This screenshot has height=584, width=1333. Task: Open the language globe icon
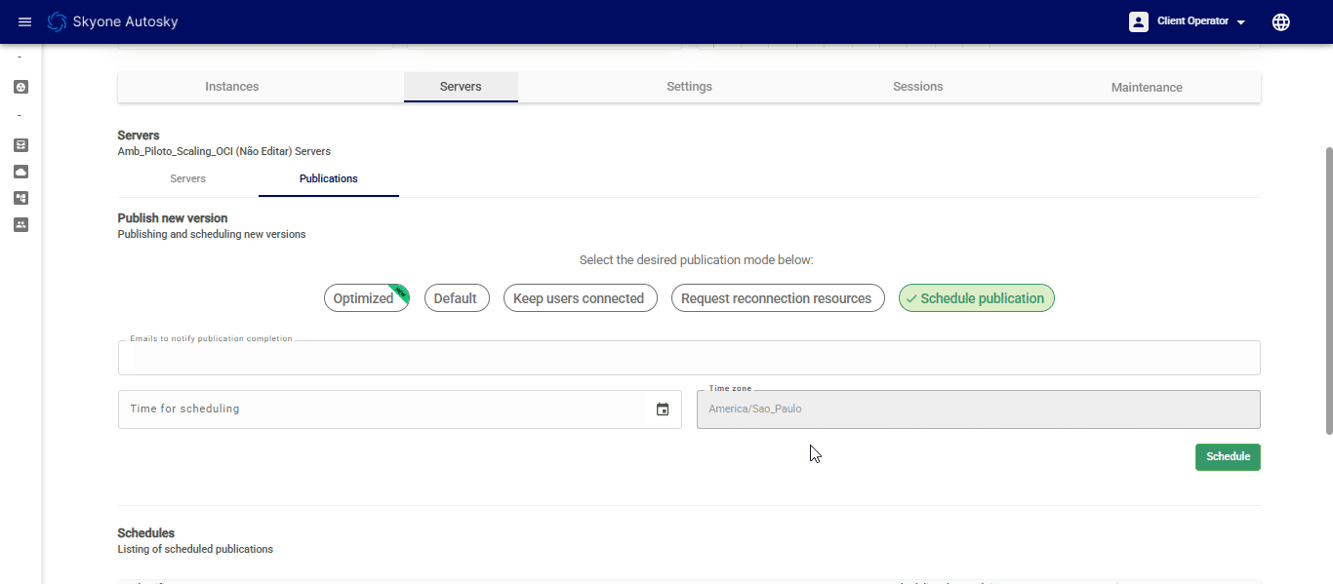click(x=1280, y=21)
